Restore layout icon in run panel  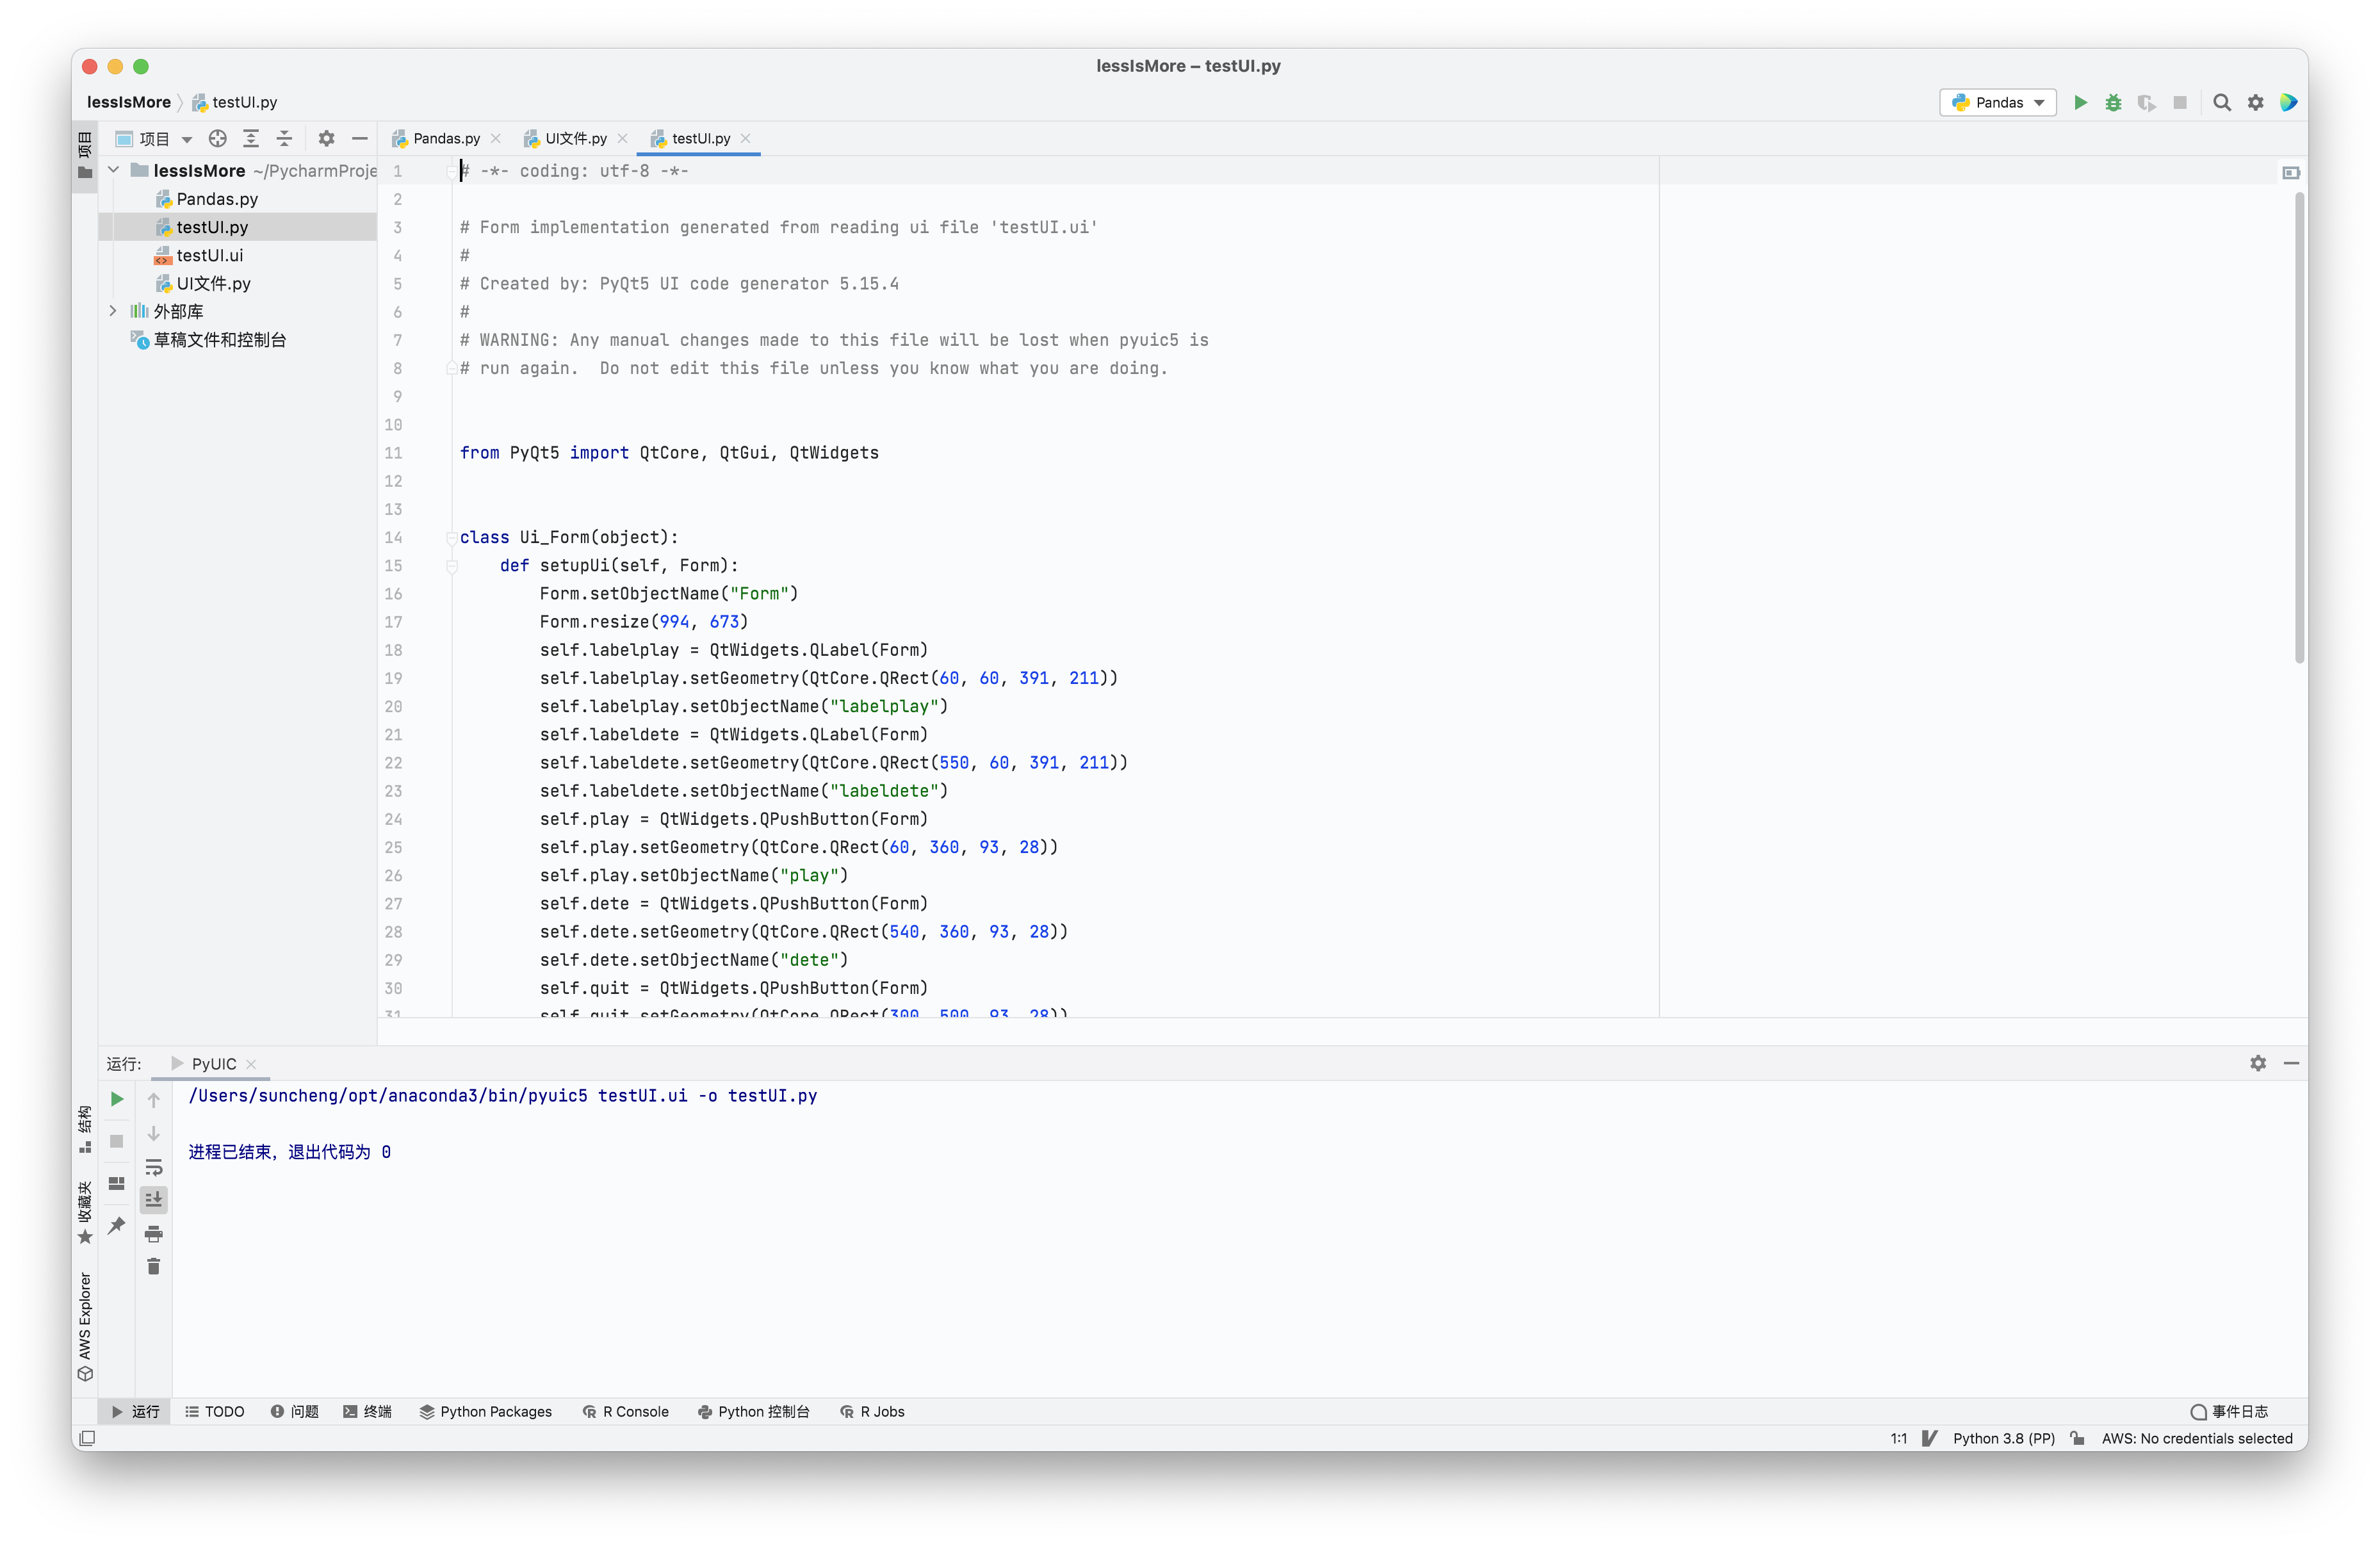pos(117,1183)
